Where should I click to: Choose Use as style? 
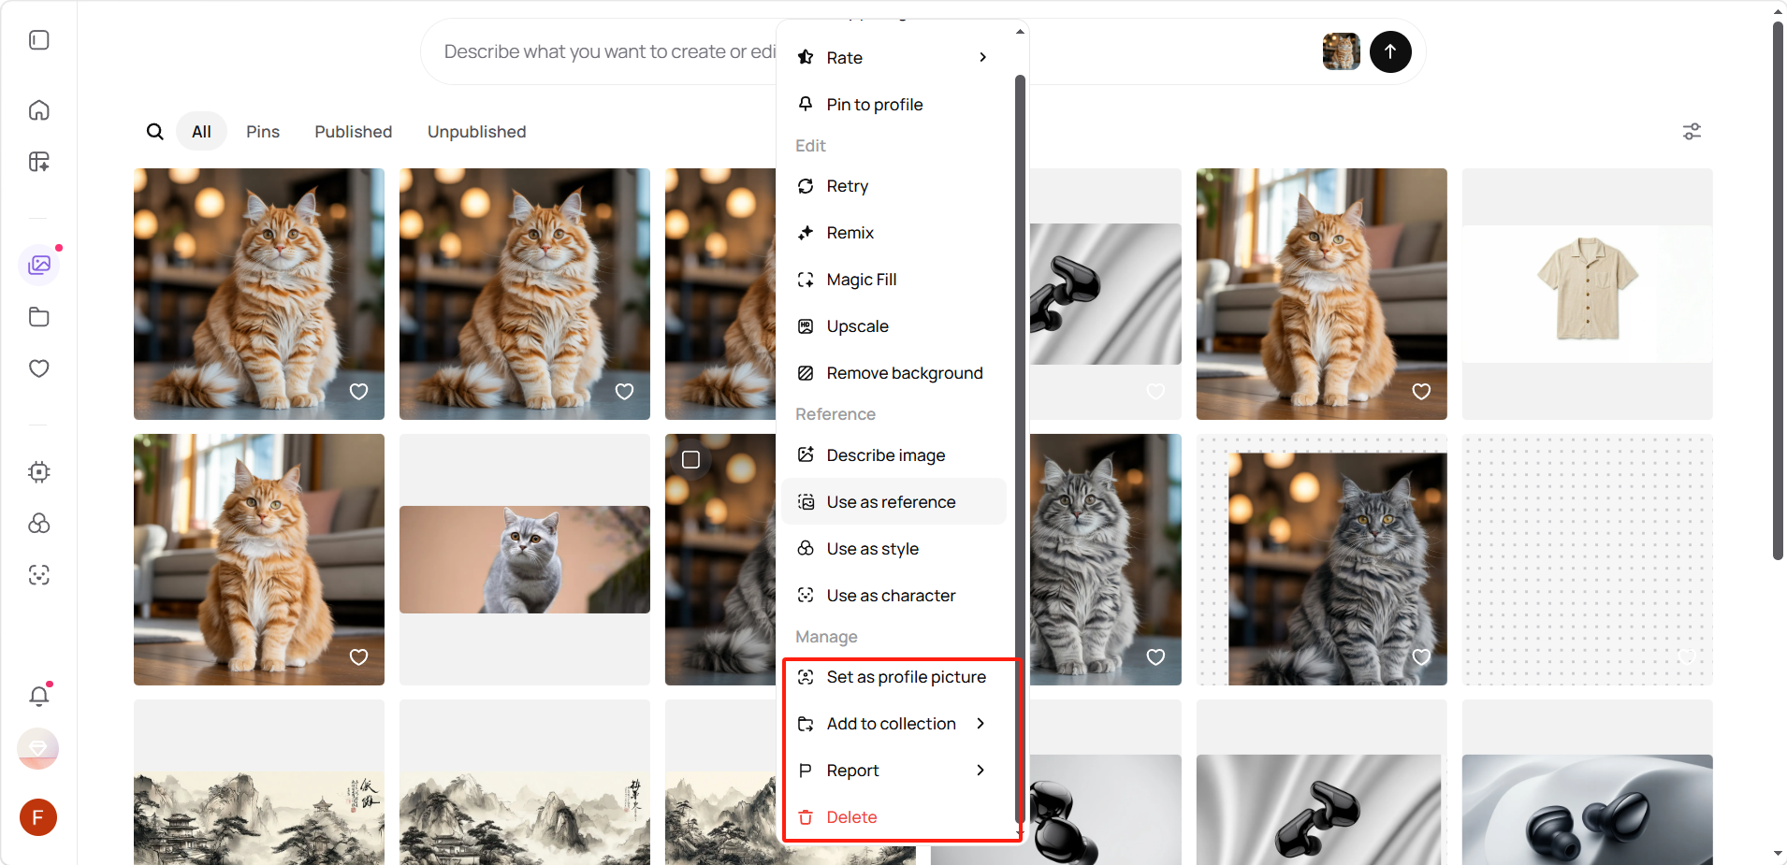(893, 549)
